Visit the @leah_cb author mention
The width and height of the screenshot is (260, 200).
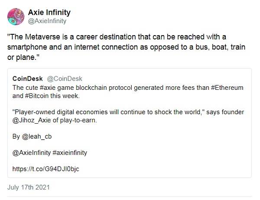(x=37, y=136)
